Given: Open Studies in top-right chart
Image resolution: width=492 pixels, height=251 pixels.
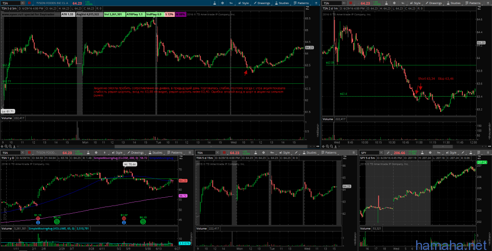Looking at the screenshot, I should 454,3.
